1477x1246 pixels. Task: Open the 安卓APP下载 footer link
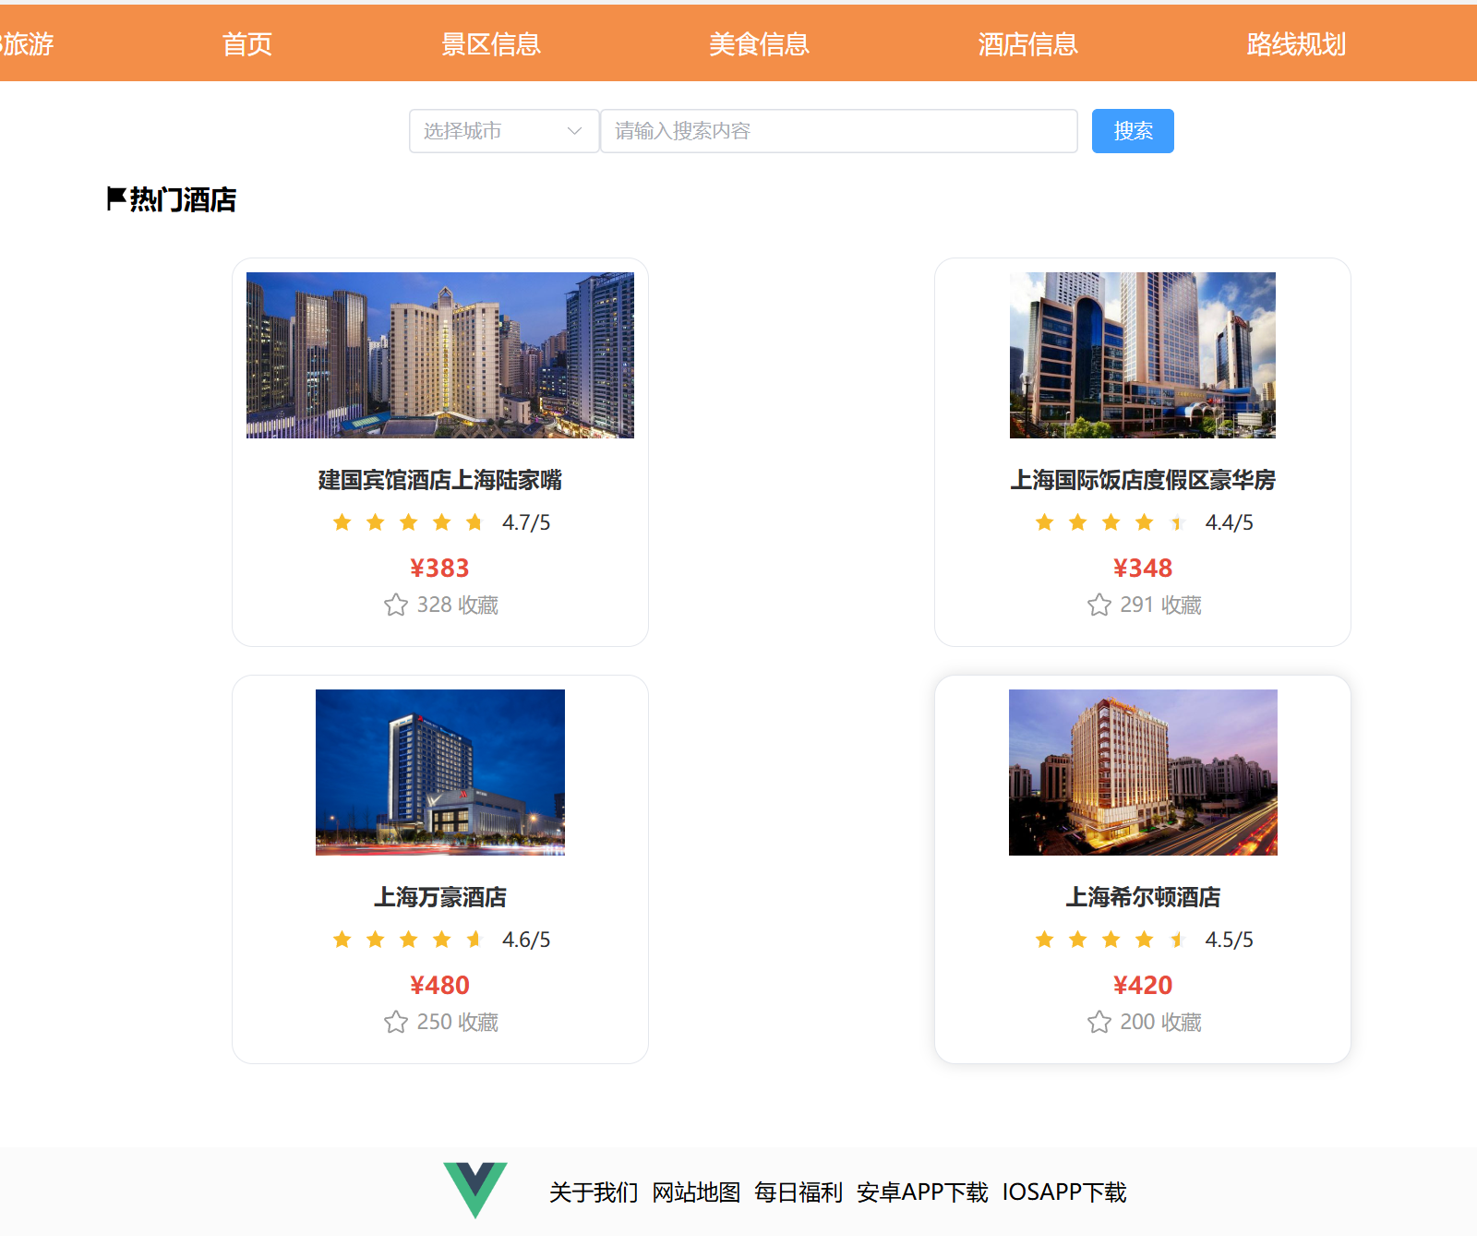[922, 1192]
